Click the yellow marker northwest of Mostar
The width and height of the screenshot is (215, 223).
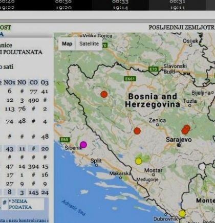pos(138,161)
